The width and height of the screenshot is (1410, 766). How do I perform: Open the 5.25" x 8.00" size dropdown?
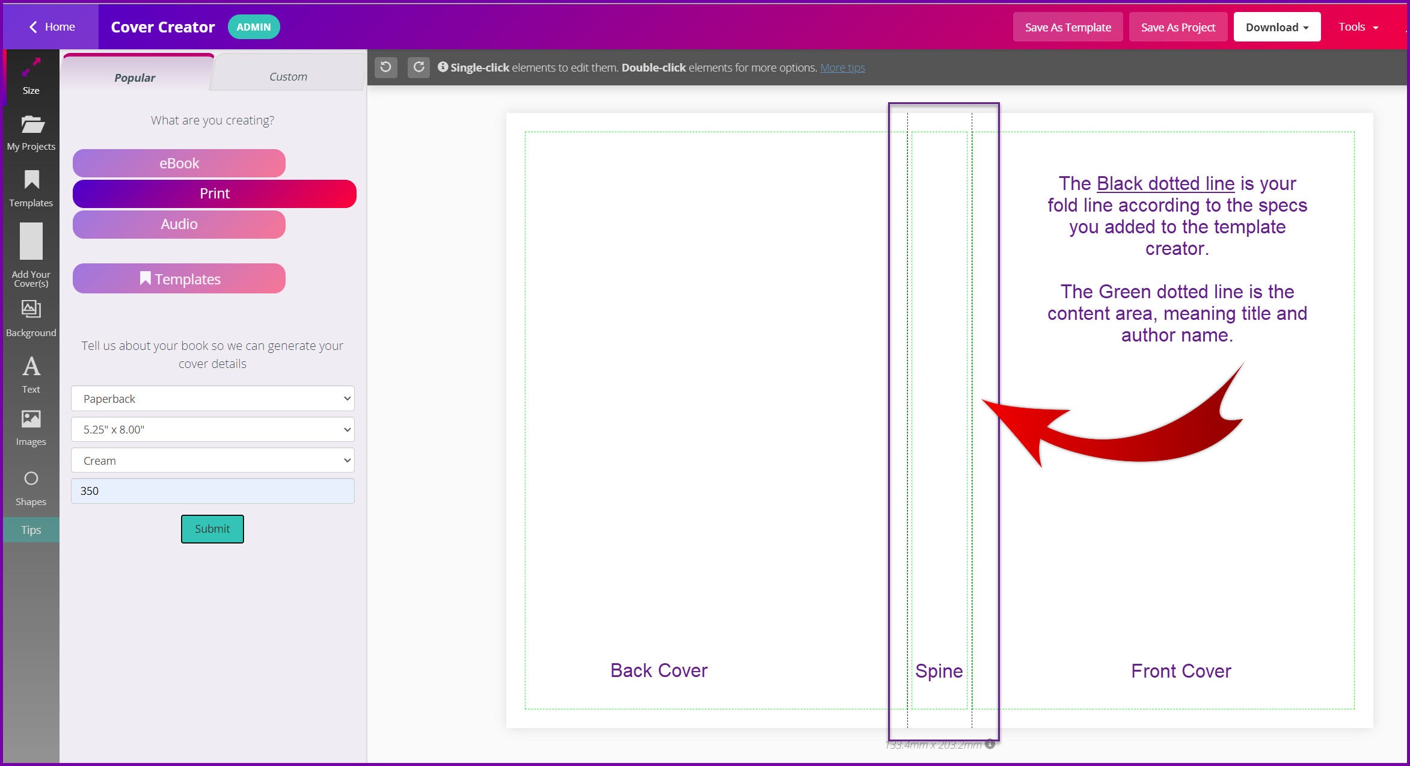coord(212,429)
